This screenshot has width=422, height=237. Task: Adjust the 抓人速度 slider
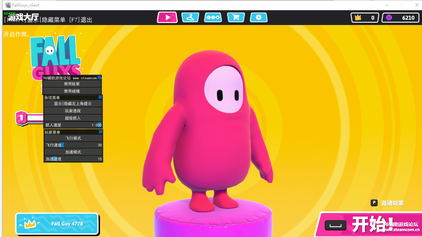pyautogui.click(x=73, y=125)
